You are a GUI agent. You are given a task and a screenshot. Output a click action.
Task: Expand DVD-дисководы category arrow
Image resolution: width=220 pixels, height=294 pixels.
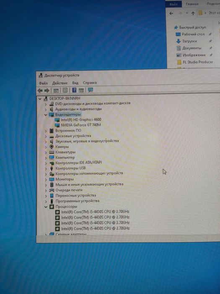tap(46, 104)
